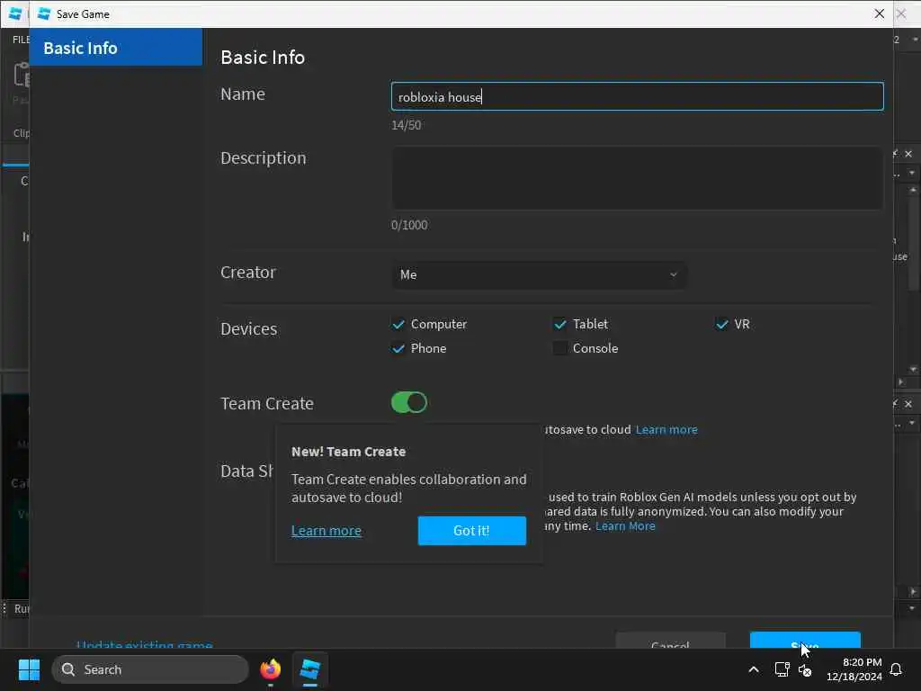Close the Save Game dialog

click(x=879, y=13)
